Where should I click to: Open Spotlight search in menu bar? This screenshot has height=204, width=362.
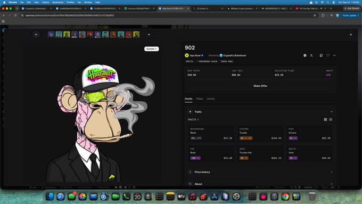click(x=328, y=2)
